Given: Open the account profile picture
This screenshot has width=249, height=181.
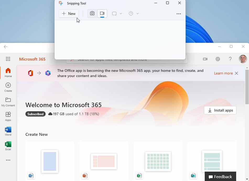Looking at the screenshot, I should 243,59.
